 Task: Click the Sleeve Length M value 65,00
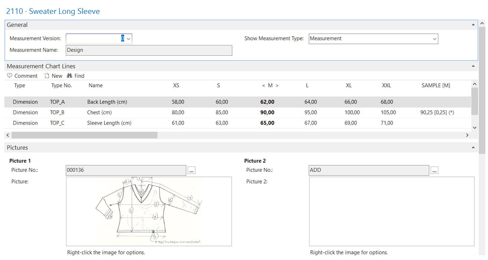267,123
